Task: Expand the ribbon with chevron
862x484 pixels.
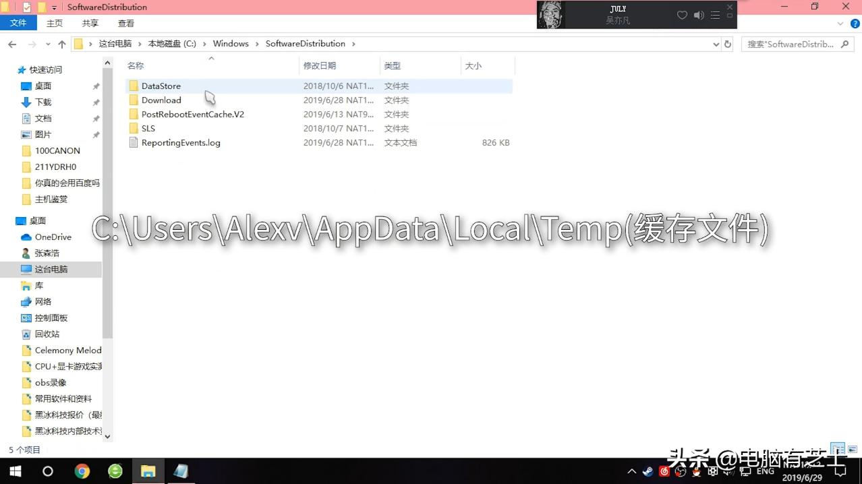Action: pyautogui.click(x=840, y=23)
